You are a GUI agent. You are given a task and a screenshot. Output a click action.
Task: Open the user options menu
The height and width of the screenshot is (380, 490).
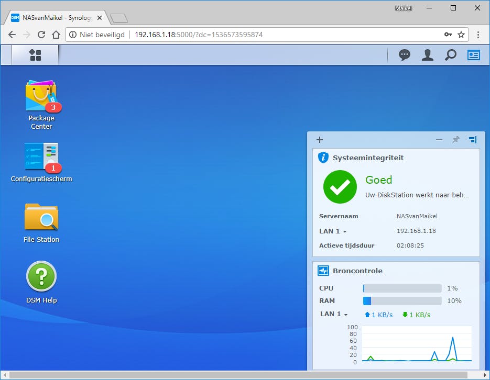pyautogui.click(x=428, y=55)
